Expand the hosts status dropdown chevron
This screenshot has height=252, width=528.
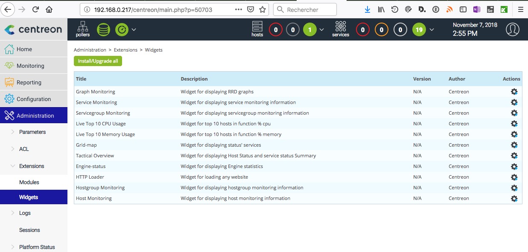[x=322, y=29]
